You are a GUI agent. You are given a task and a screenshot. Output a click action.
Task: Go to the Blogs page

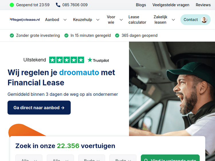click(x=141, y=5)
